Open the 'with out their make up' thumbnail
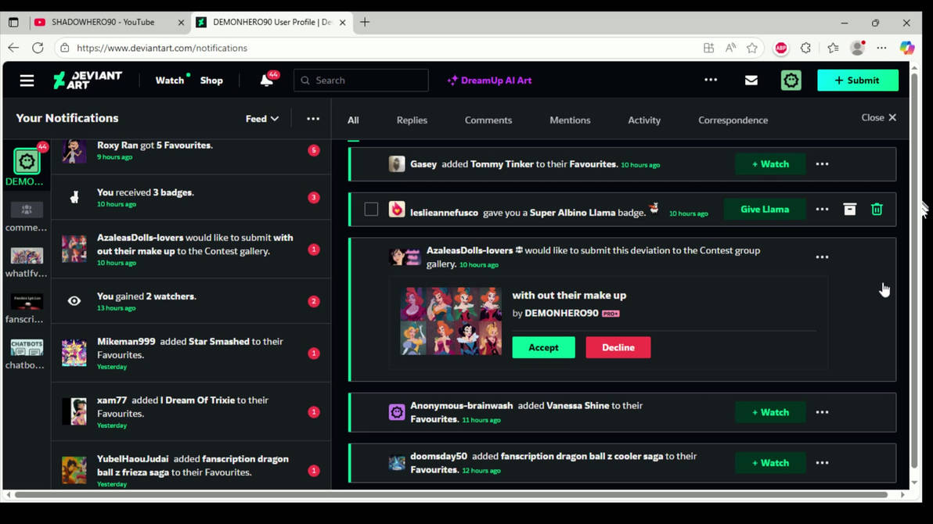This screenshot has height=524, width=933. point(450,321)
